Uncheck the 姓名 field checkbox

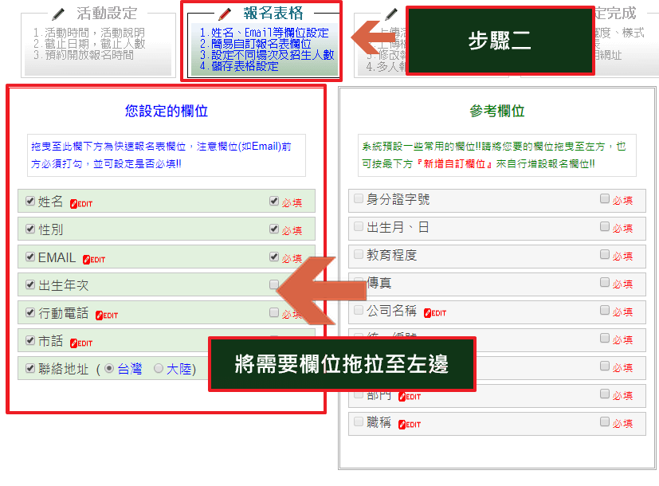pos(30,201)
